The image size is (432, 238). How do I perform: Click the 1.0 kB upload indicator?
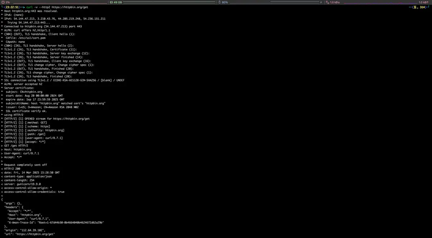pyautogui.click(x=423, y=2)
